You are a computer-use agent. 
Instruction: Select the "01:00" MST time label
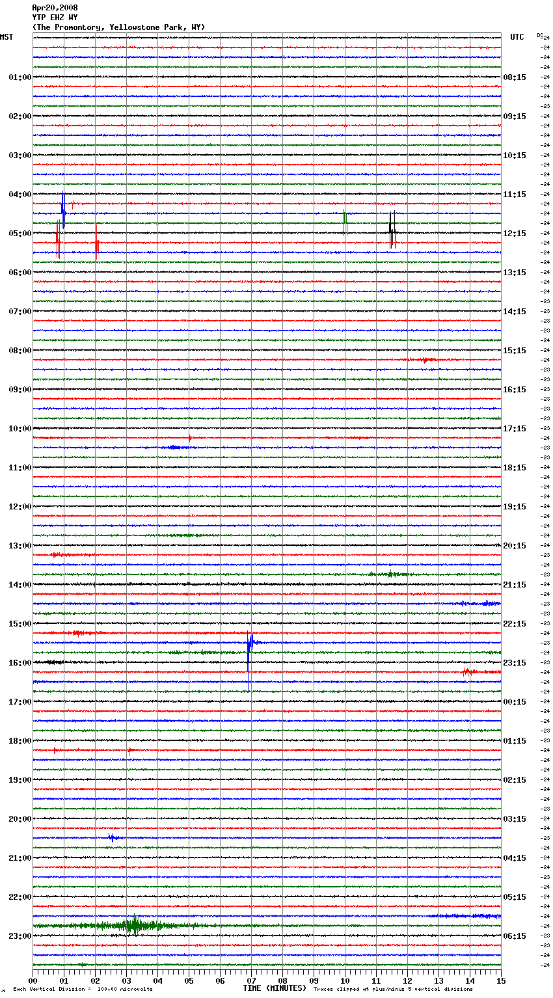coord(20,77)
